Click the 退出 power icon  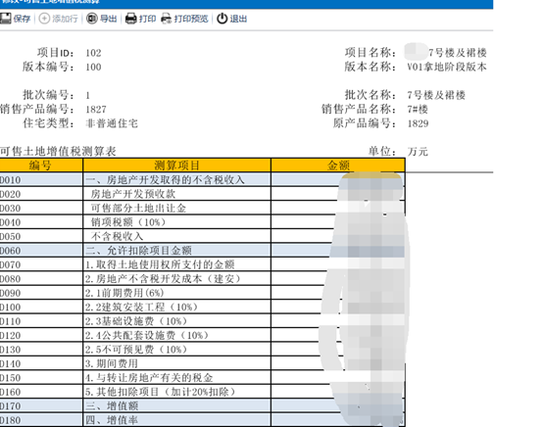click(x=222, y=19)
